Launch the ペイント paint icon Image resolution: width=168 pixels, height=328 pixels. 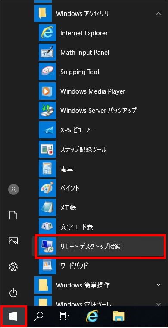point(47,188)
